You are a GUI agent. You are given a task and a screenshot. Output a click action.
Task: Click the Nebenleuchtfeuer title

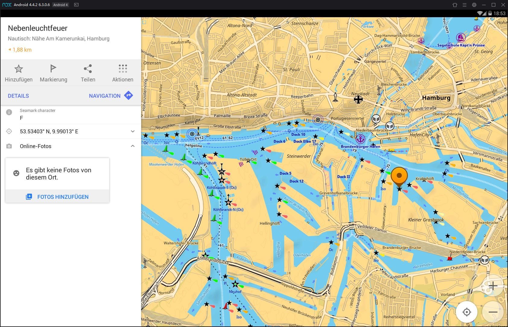[38, 28]
